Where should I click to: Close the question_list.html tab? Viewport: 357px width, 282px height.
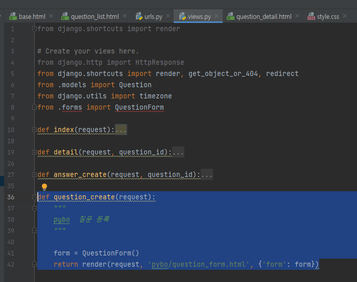(x=125, y=16)
